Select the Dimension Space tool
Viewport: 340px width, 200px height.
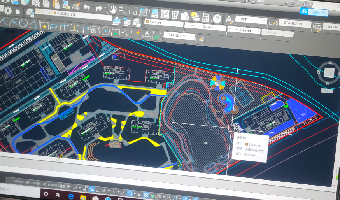[74, 28]
